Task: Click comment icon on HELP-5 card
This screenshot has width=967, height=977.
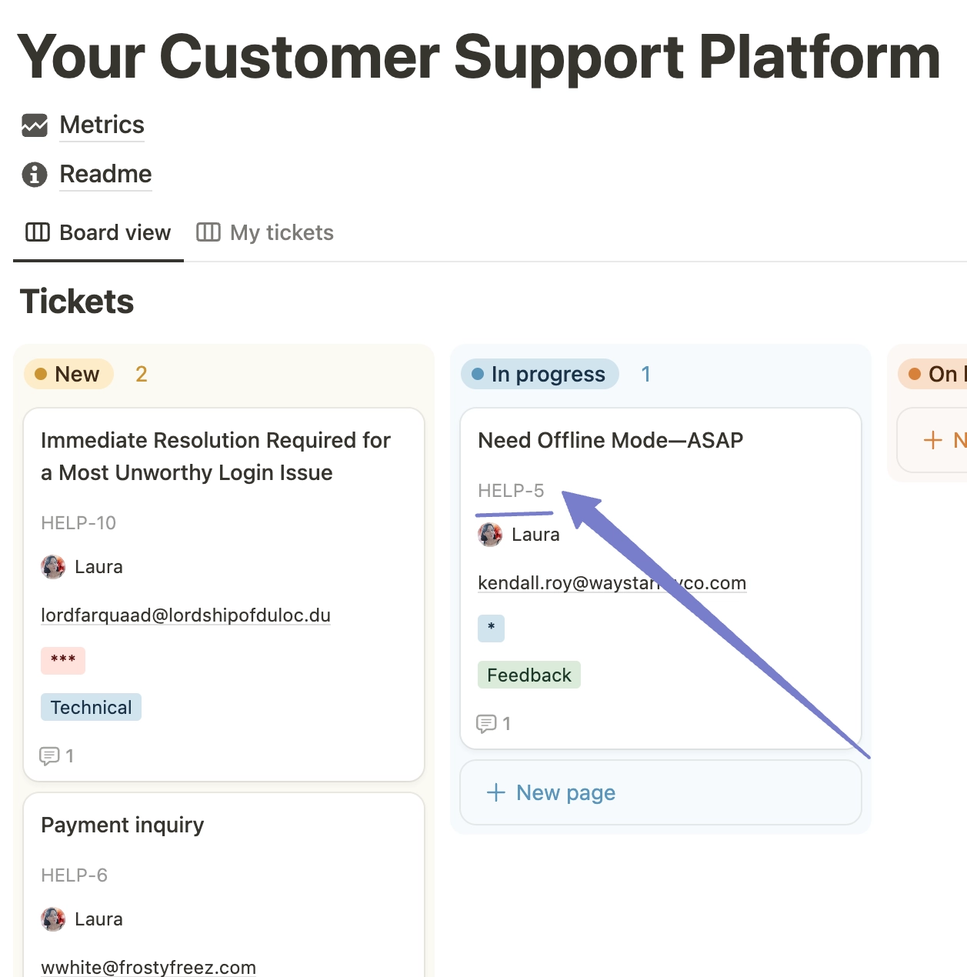Action: [486, 724]
